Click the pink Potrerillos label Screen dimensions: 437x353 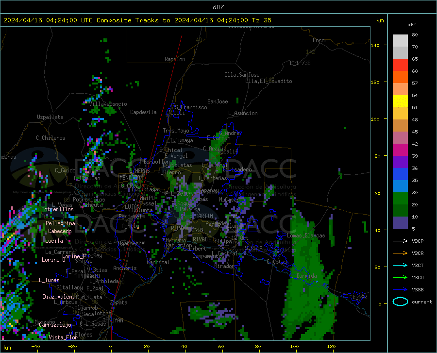(57, 209)
